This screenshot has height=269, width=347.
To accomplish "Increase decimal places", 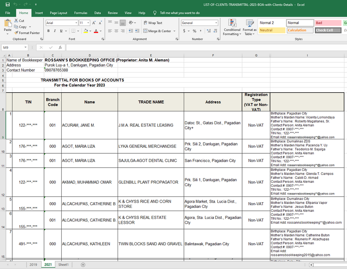I will [209, 31].
